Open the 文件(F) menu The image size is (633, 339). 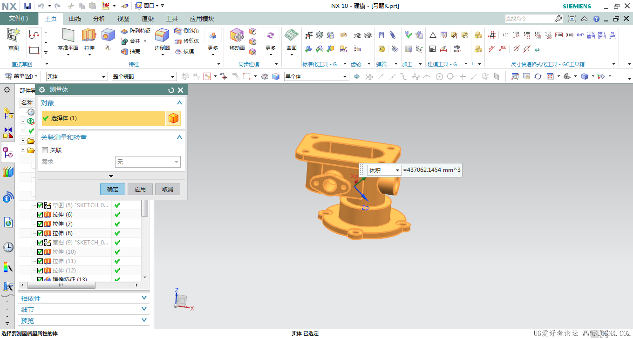point(19,19)
